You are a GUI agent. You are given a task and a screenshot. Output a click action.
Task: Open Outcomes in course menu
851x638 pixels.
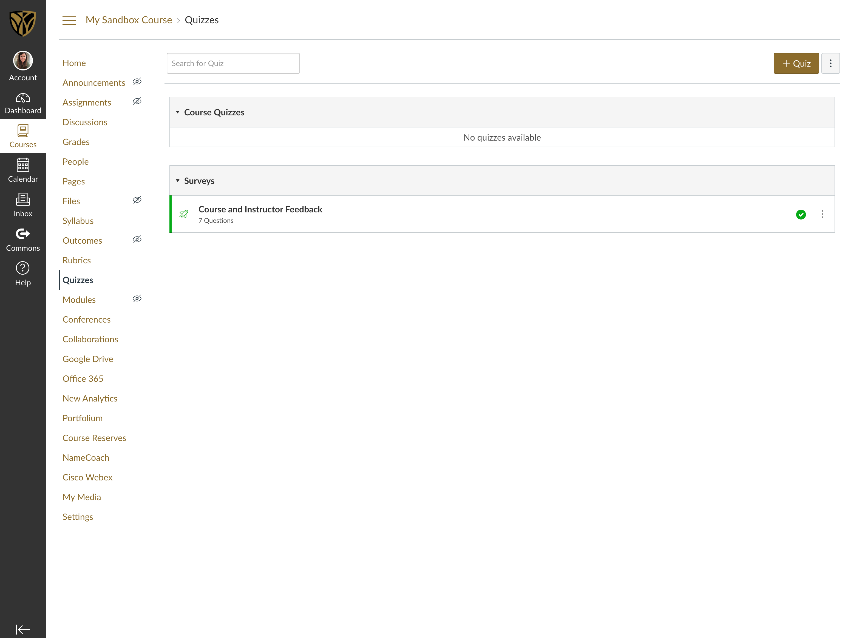point(82,241)
